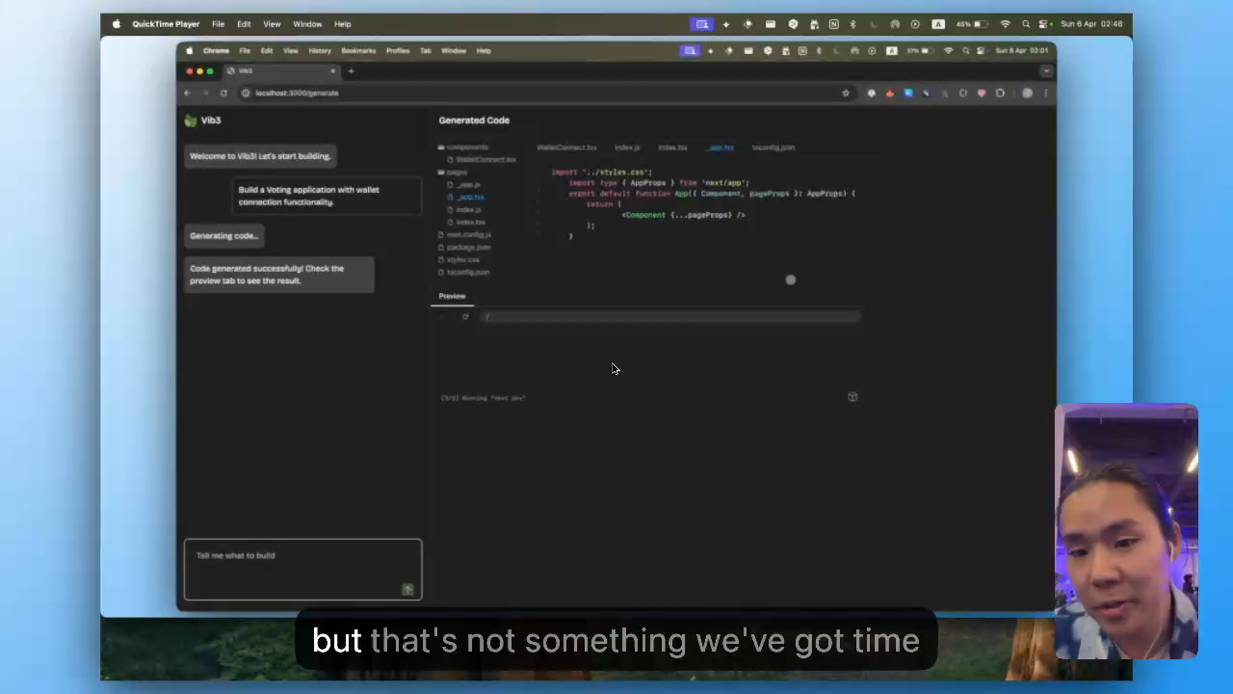The width and height of the screenshot is (1233, 694).
Task: Open QuickTime Player's View menu
Action: click(273, 24)
